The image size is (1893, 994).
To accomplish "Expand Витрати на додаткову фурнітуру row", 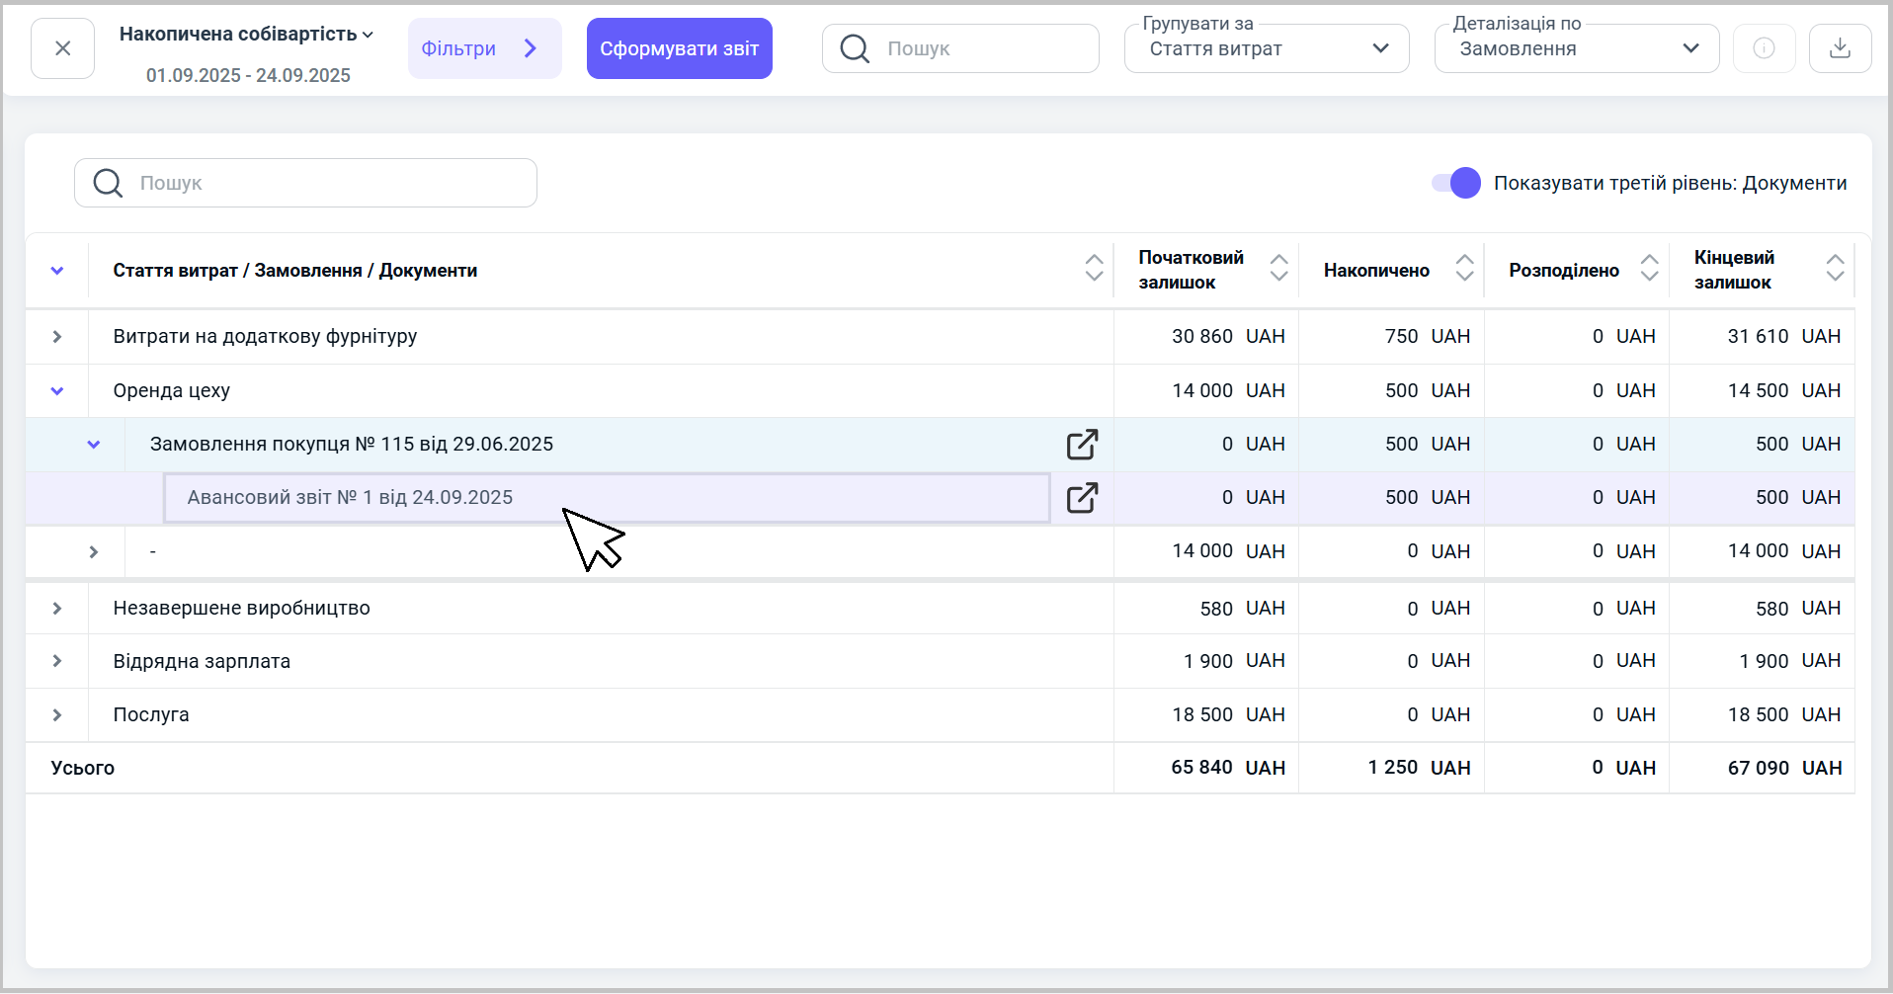I will 57,337.
